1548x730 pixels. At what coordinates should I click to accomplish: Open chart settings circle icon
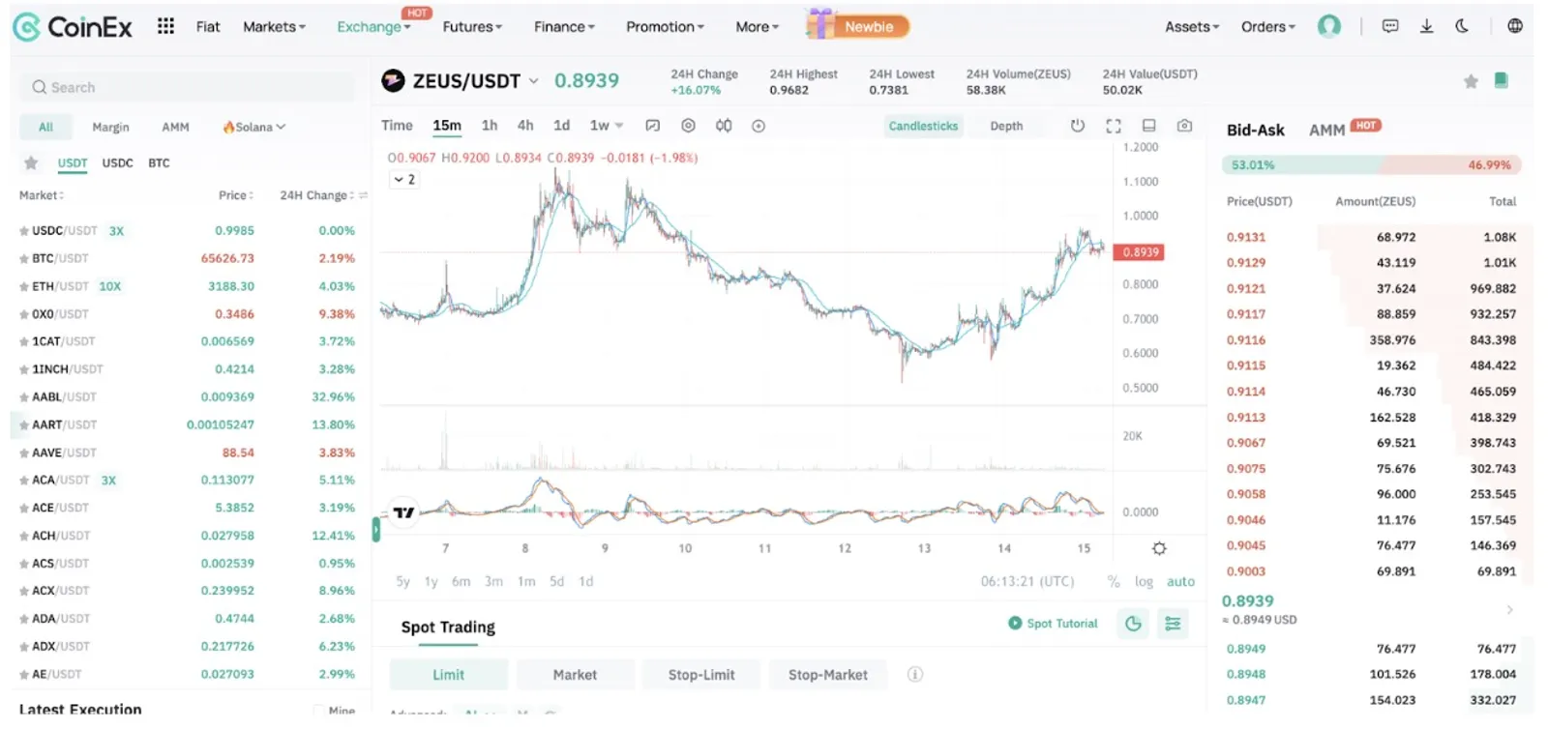pyautogui.click(x=688, y=126)
